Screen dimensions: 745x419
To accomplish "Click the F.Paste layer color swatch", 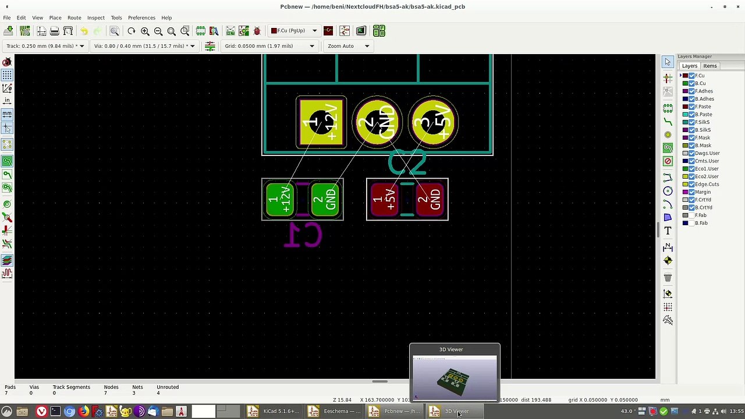I will (686, 106).
